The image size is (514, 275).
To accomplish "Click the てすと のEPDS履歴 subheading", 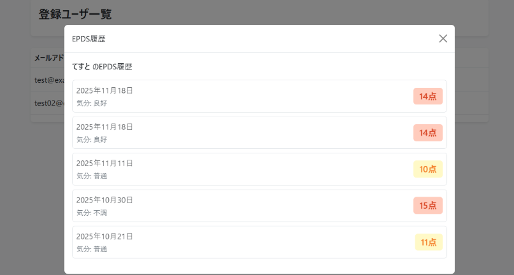I will pos(102,67).
